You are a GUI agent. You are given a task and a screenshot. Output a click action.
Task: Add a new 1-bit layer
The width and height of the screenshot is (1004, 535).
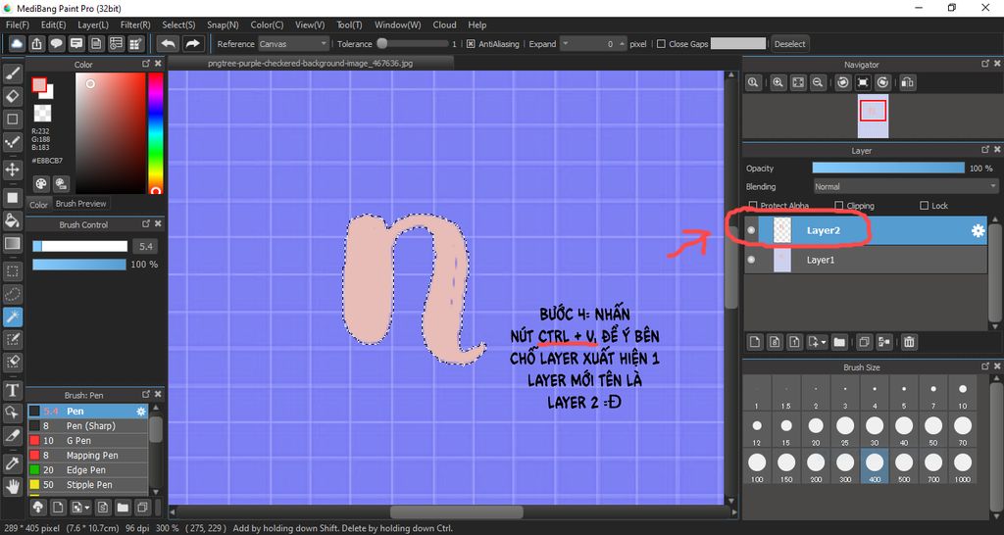pos(794,342)
